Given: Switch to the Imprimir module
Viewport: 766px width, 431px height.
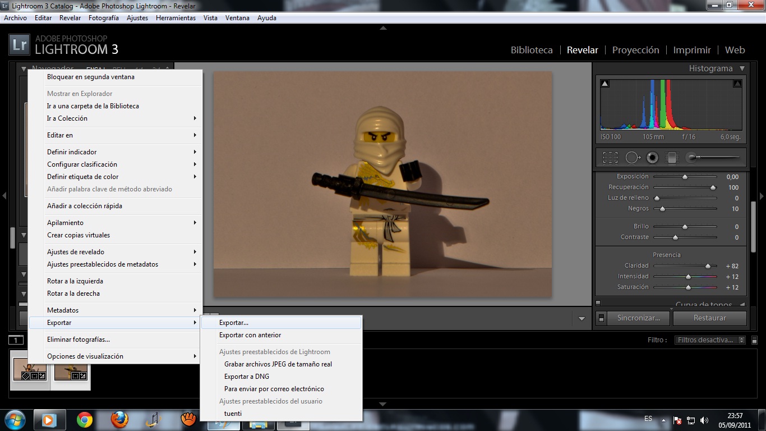Looking at the screenshot, I should [692, 50].
